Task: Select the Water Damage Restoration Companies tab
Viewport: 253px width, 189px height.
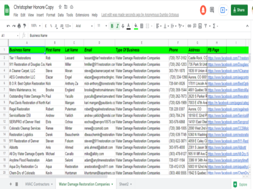Action: [x=86, y=184]
